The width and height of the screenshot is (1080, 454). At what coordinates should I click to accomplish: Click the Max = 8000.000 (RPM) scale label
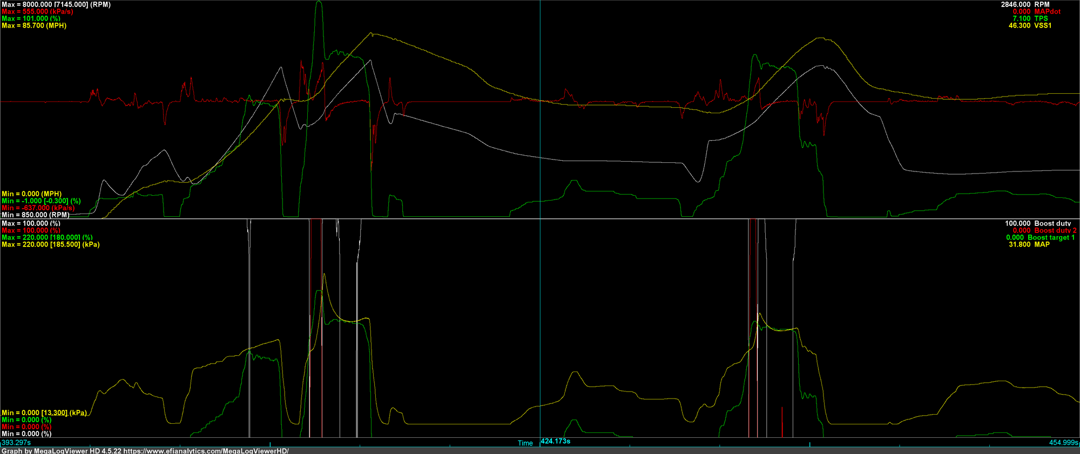coord(56,4)
